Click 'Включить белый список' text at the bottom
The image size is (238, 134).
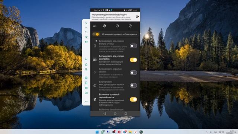pos(111,109)
